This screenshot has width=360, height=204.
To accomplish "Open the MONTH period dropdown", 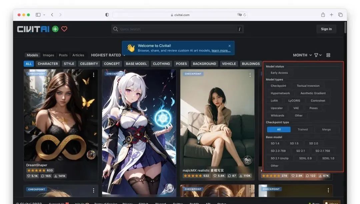I will coord(302,55).
